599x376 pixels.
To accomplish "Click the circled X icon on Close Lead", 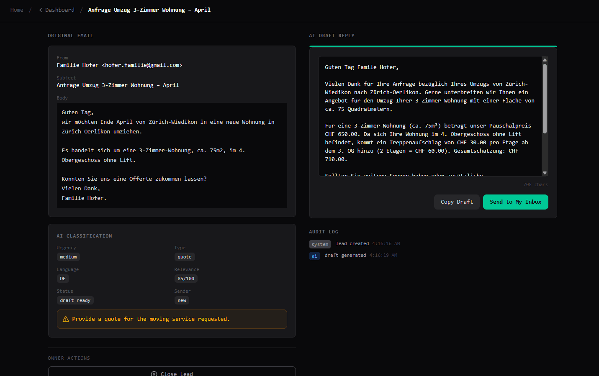I will point(154,373).
